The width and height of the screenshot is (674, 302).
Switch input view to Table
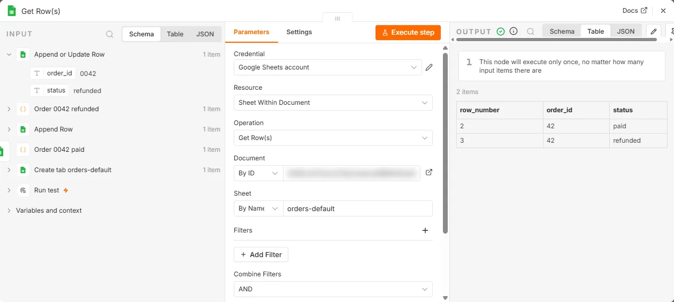point(175,34)
